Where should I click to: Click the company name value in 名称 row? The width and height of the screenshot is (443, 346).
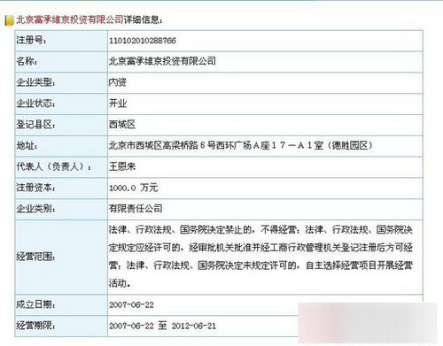point(162,61)
